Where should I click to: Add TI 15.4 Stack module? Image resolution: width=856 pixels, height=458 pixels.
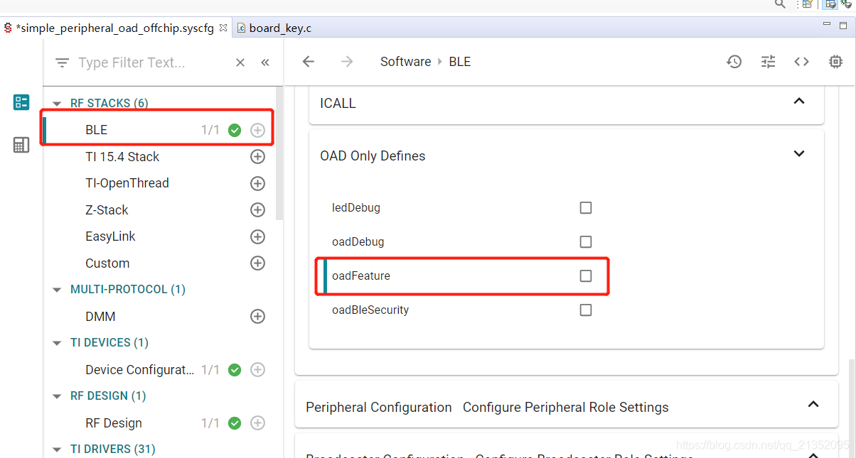(x=257, y=157)
